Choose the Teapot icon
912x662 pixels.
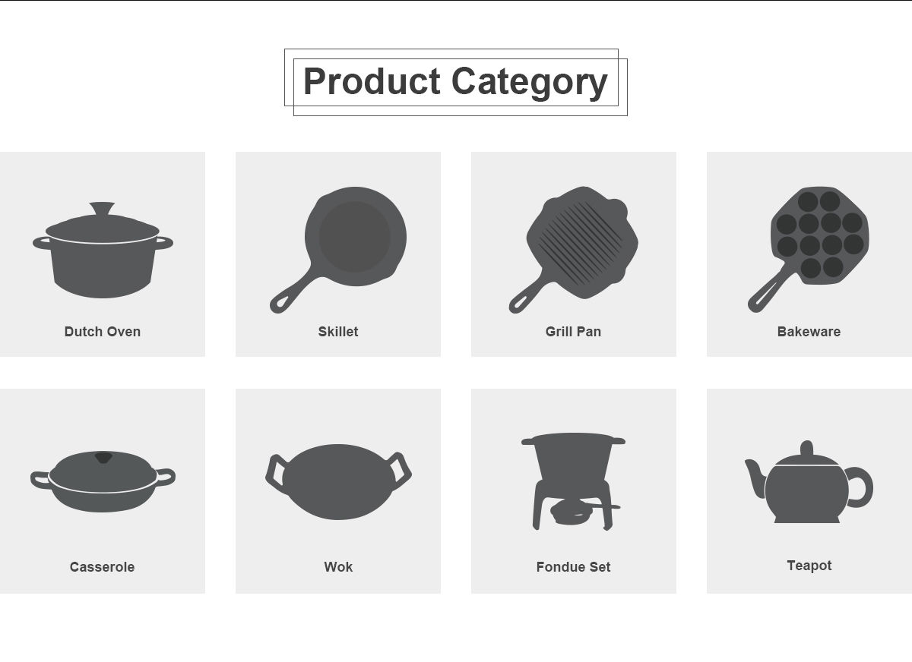(807, 486)
